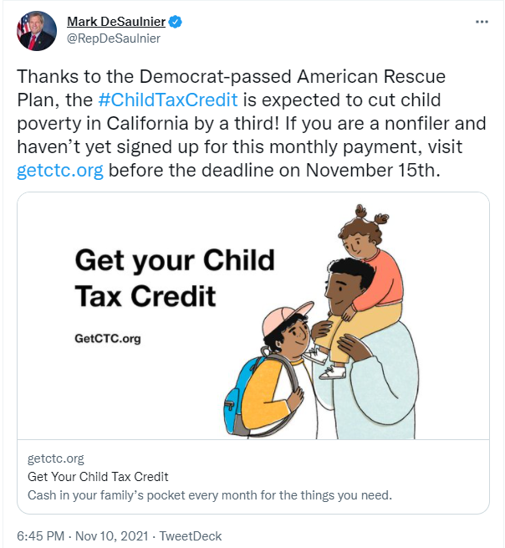Click the "Cash in your family's pocket" description
The image size is (505, 548).
(209, 494)
